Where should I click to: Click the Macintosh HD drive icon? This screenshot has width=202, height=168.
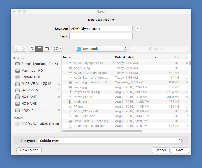coord(18,70)
